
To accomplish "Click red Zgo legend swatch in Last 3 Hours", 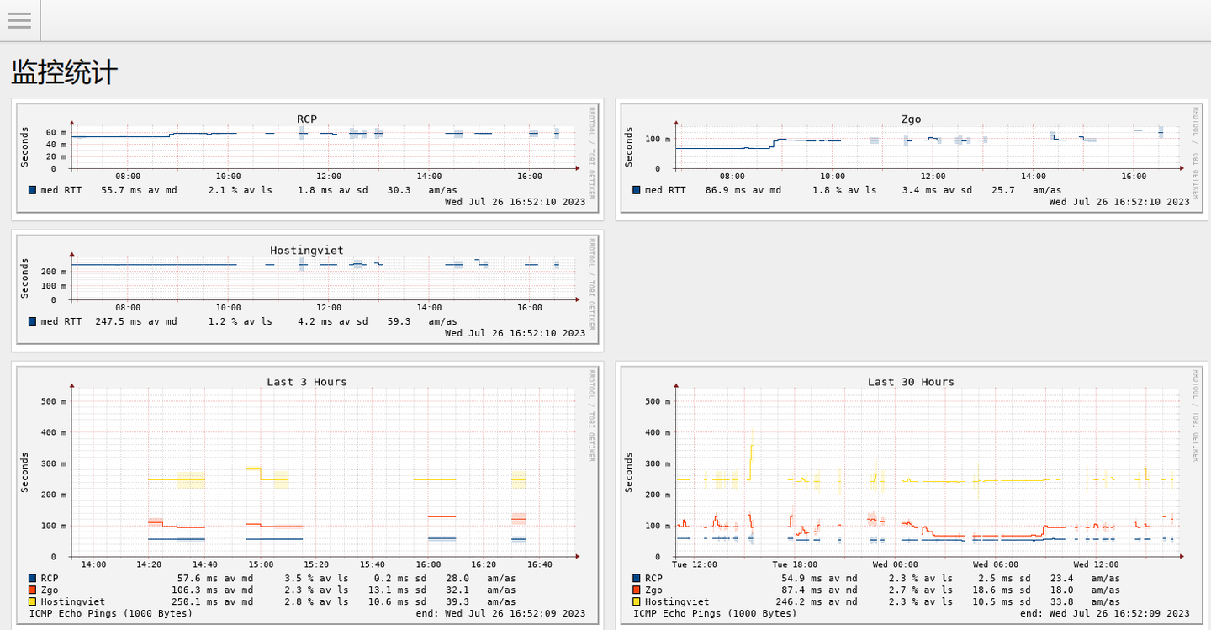I will pos(33,590).
